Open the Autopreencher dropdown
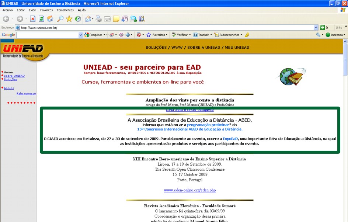 pos(241,35)
